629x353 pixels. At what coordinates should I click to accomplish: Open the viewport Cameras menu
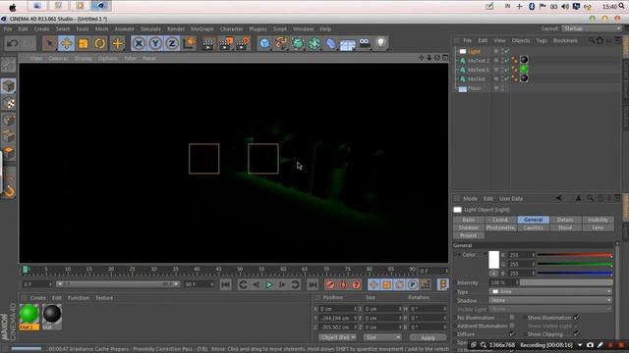[58, 59]
